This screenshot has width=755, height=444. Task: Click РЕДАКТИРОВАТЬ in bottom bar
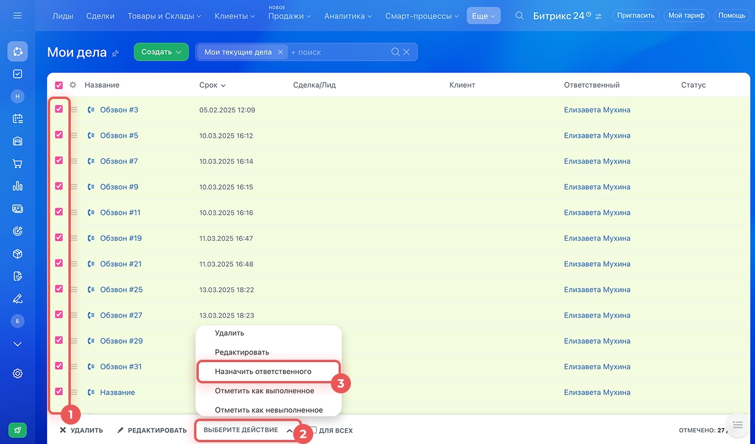pyautogui.click(x=152, y=430)
